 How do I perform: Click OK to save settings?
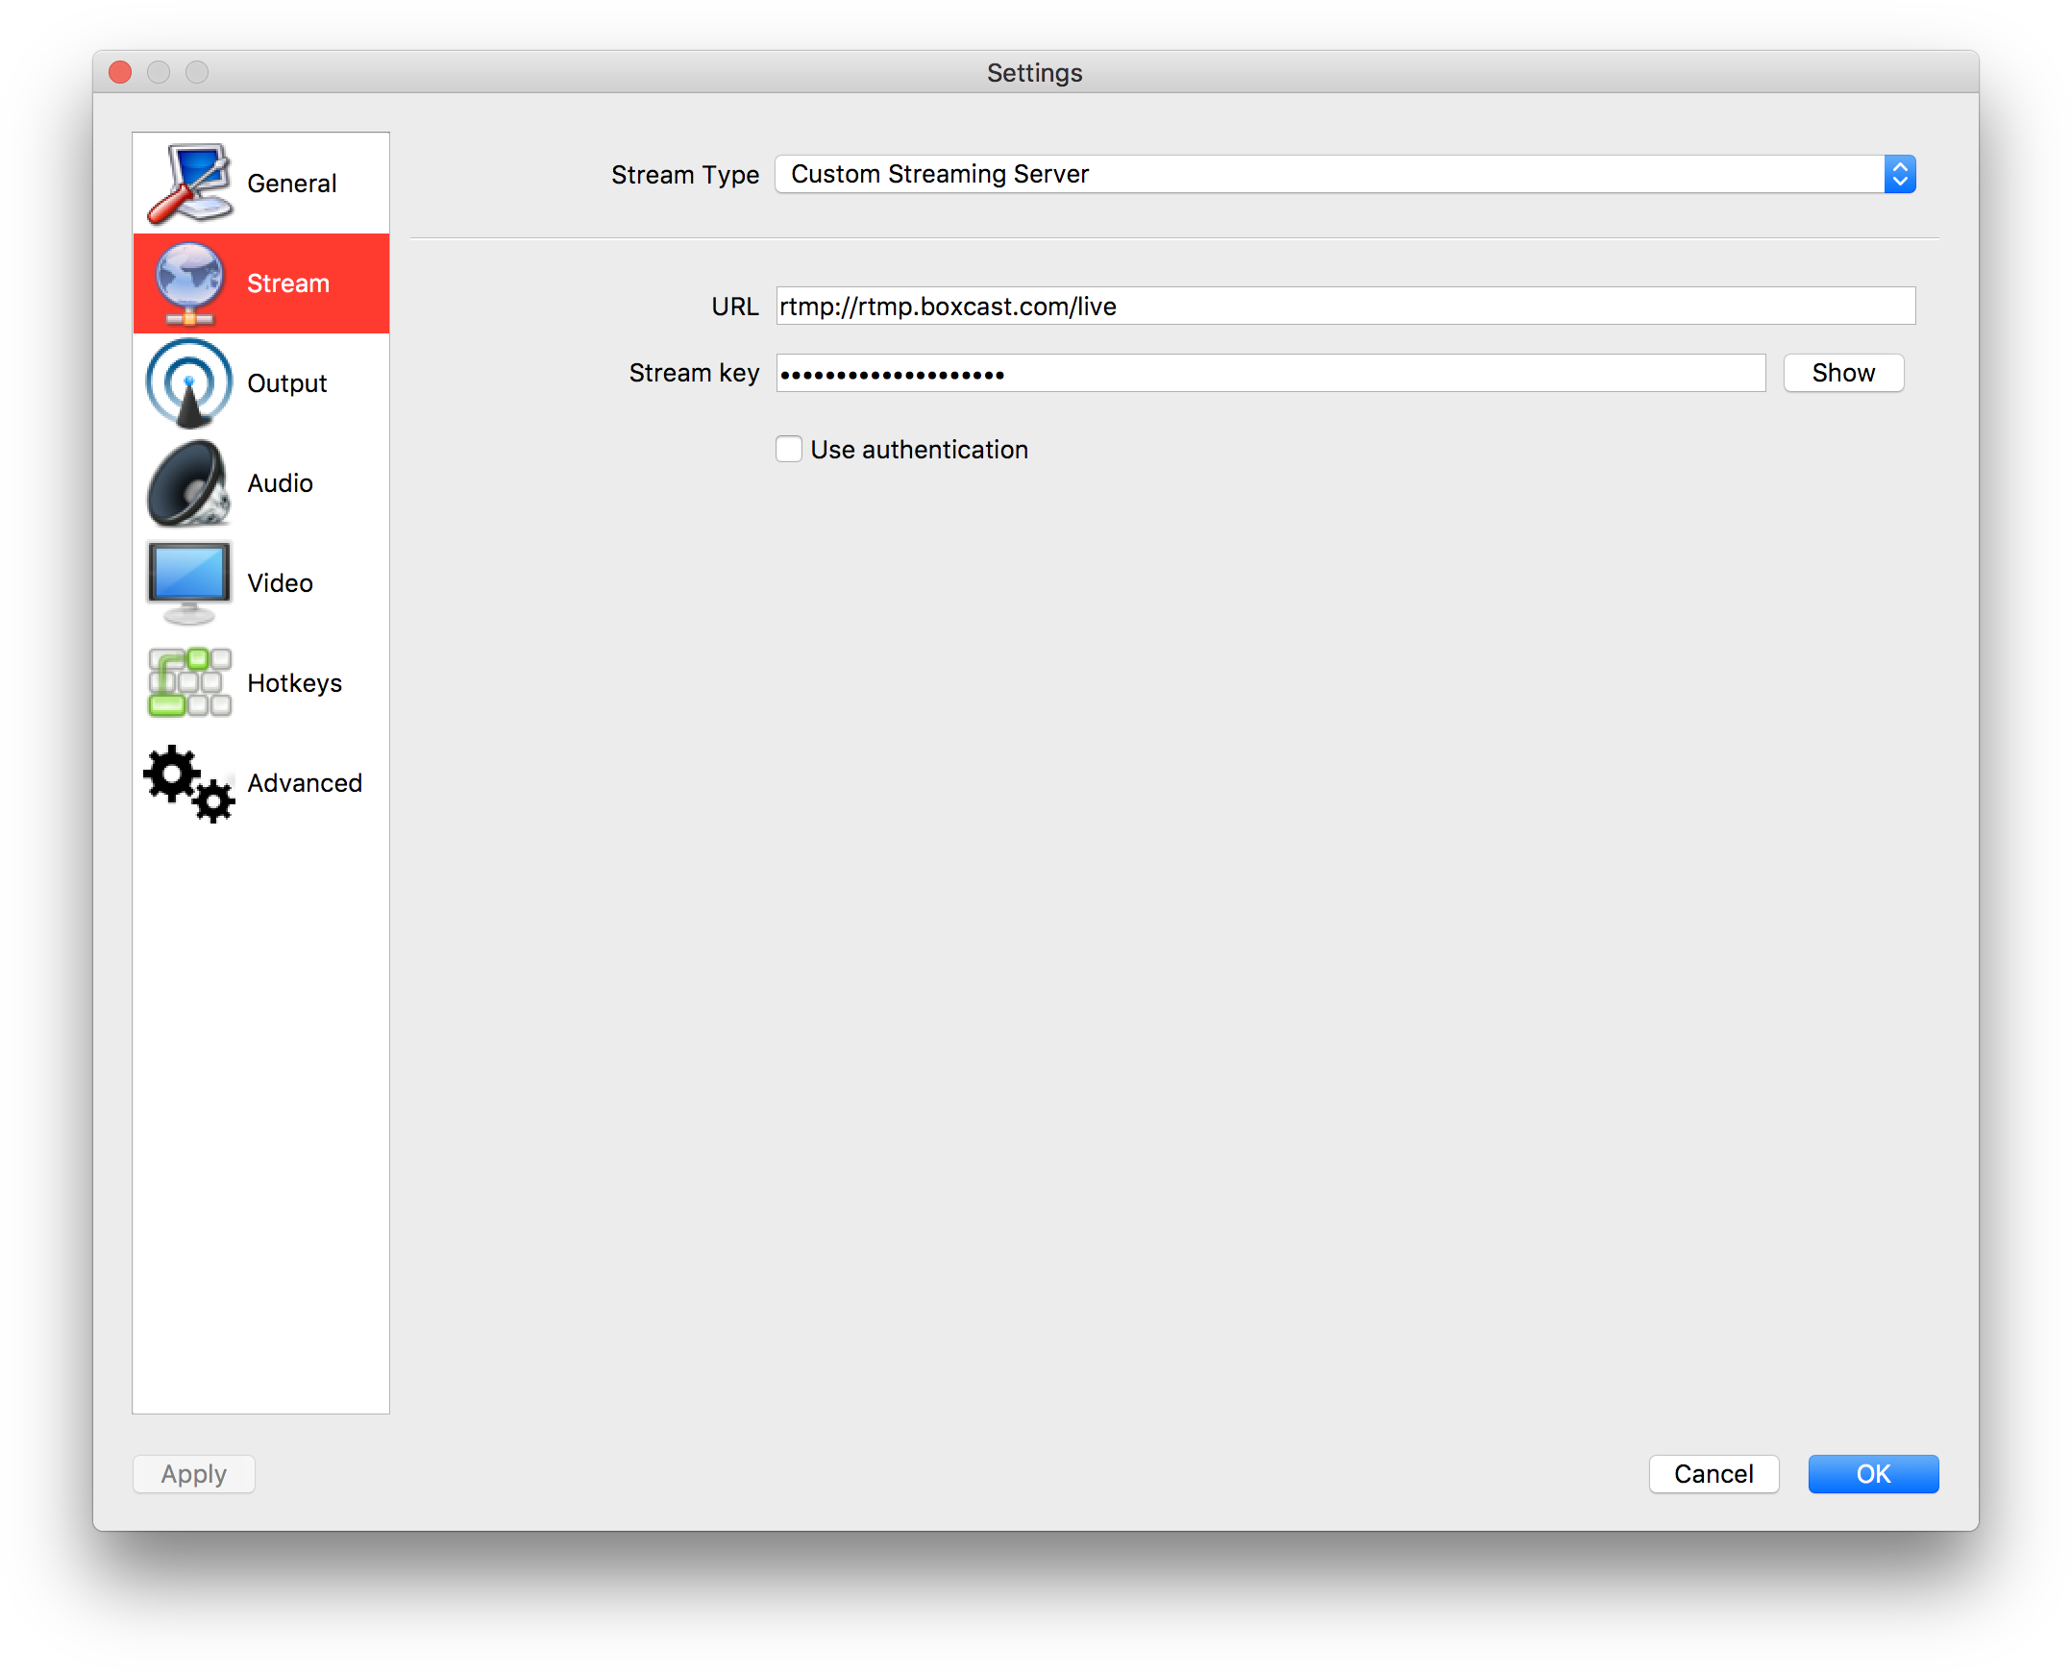coord(1870,1473)
